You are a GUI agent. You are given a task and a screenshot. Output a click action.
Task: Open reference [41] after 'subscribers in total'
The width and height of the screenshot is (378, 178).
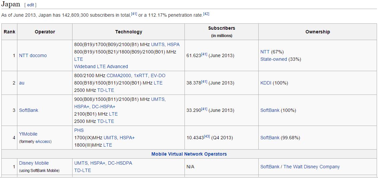[134, 14]
